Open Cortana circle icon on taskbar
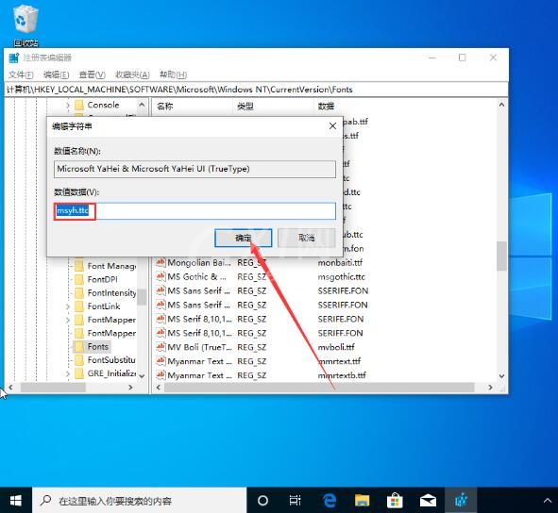 point(262,501)
